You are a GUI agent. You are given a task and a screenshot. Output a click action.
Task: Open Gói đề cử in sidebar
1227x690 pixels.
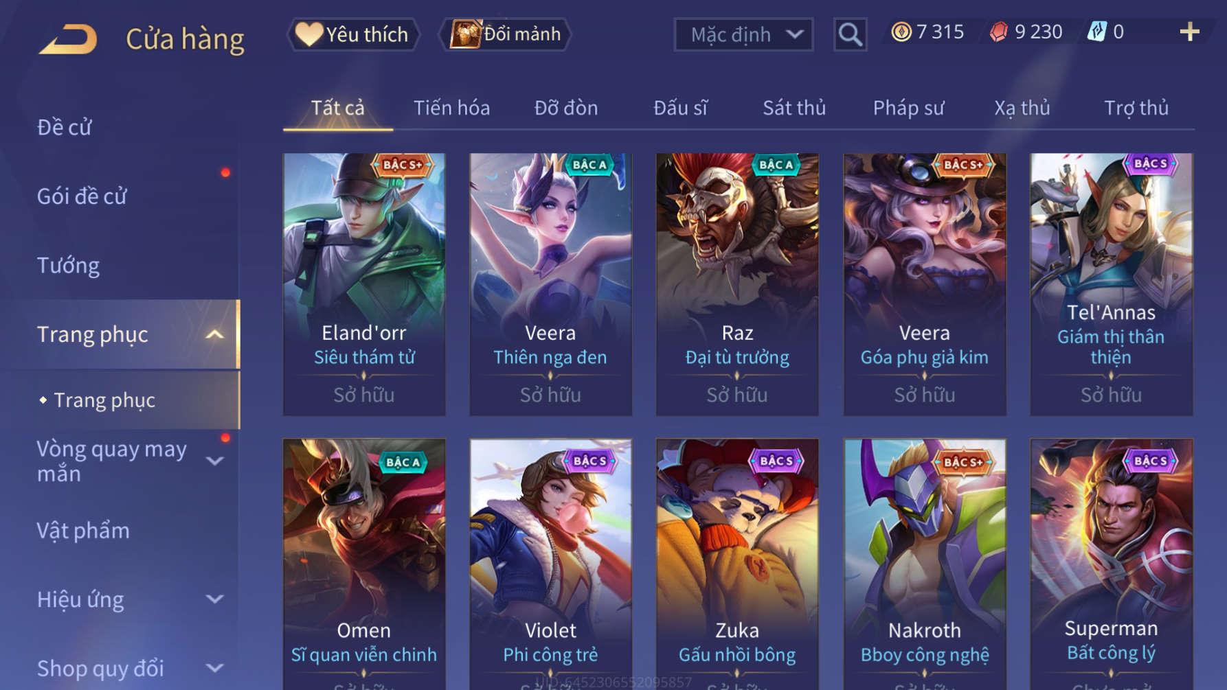[82, 196]
